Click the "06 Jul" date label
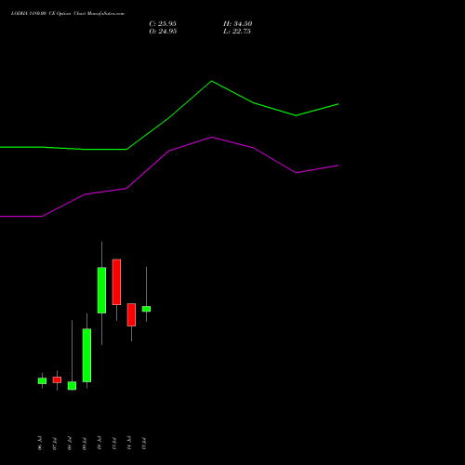 pos(40,444)
